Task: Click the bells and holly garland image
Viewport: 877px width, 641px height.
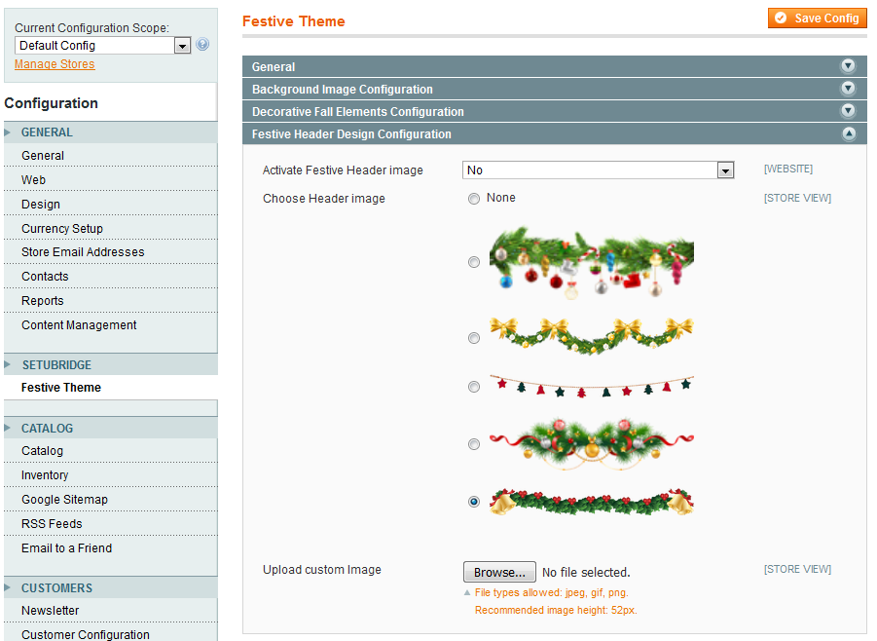Action: point(591,502)
